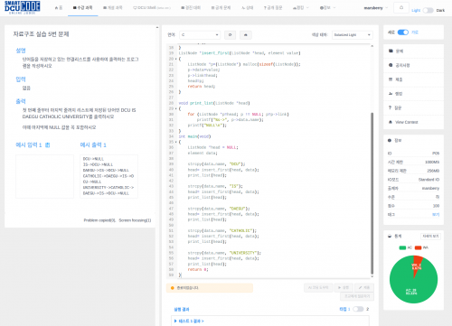Click the notification bell icon
Image resolution: width=452 pixels, height=326 pixels.
pyautogui.click(x=401, y=8)
